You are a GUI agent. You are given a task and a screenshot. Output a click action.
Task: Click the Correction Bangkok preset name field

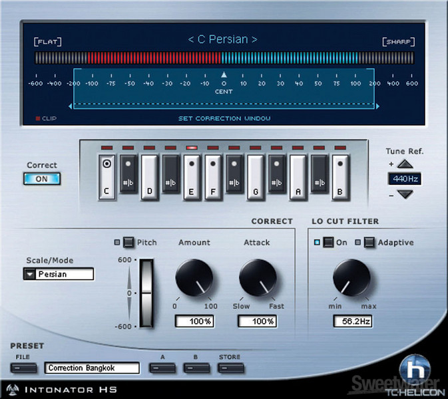tap(92, 368)
